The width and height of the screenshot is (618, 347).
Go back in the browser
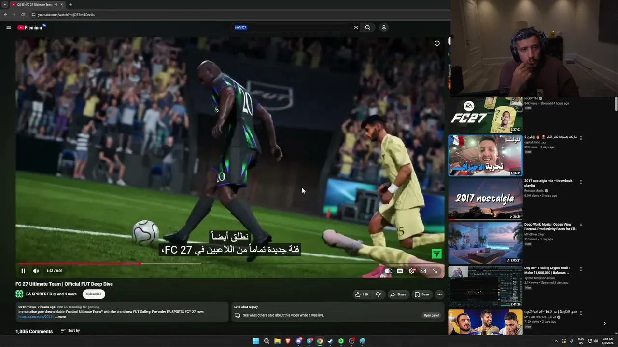pos(5,15)
